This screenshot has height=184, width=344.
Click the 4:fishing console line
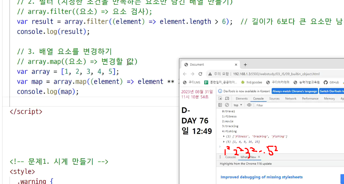(229, 131)
